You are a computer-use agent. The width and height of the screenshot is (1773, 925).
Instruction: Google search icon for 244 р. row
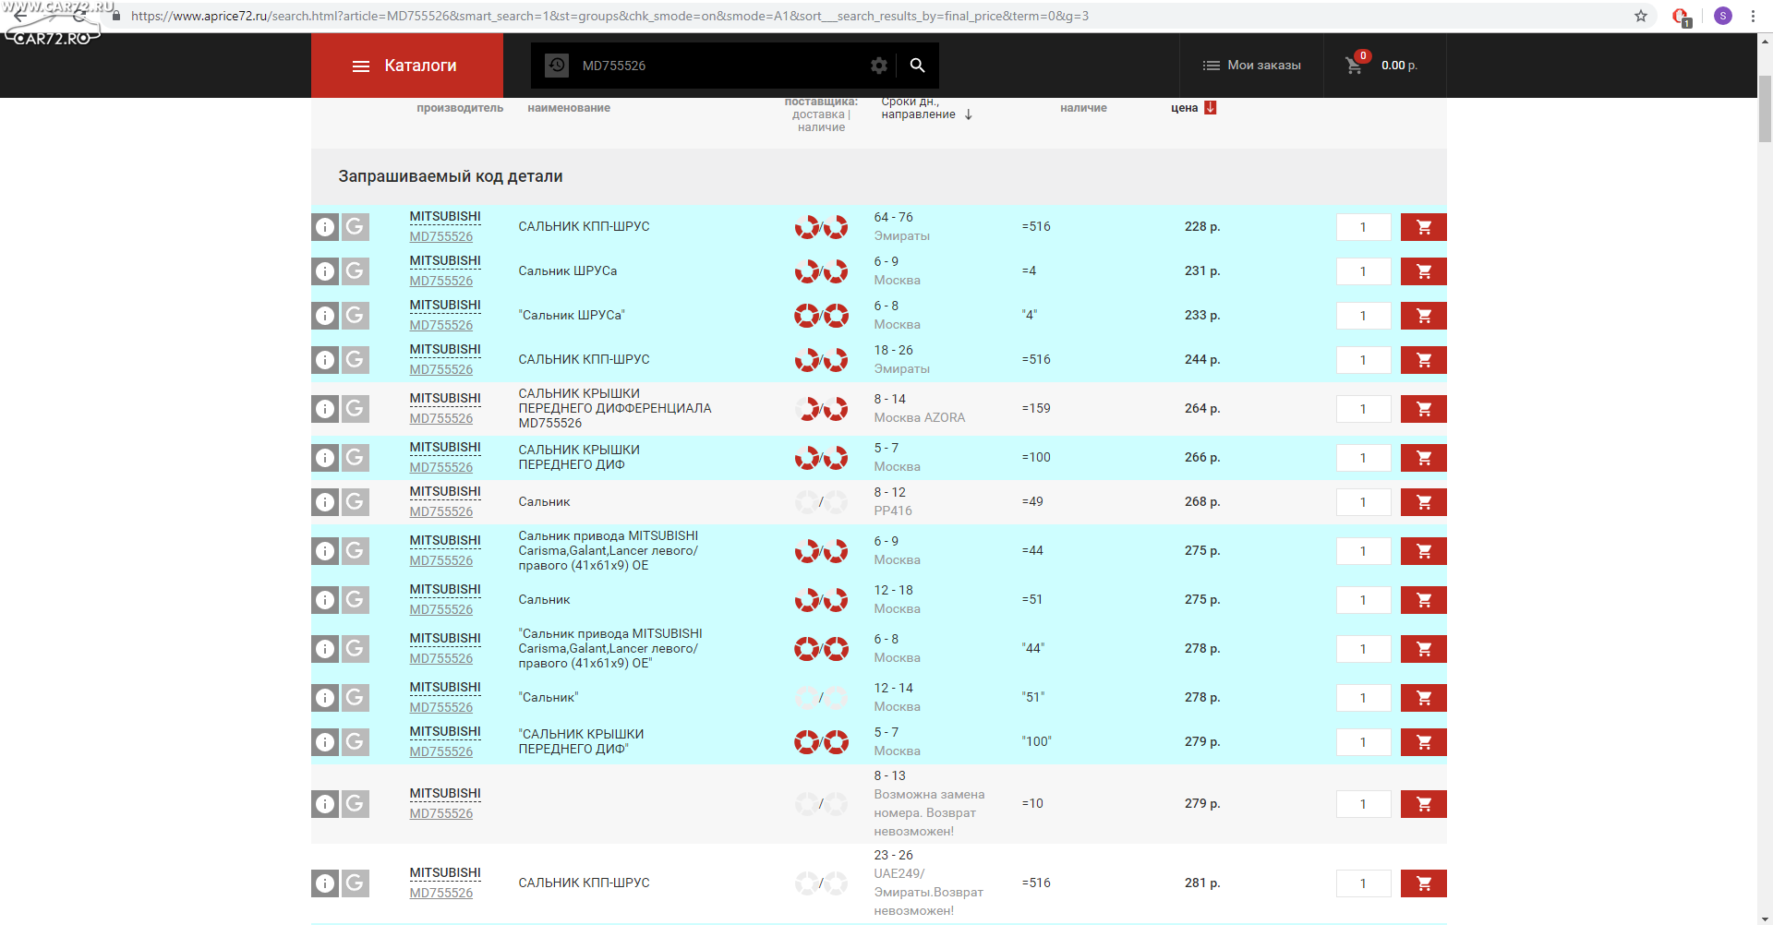coord(356,360)
